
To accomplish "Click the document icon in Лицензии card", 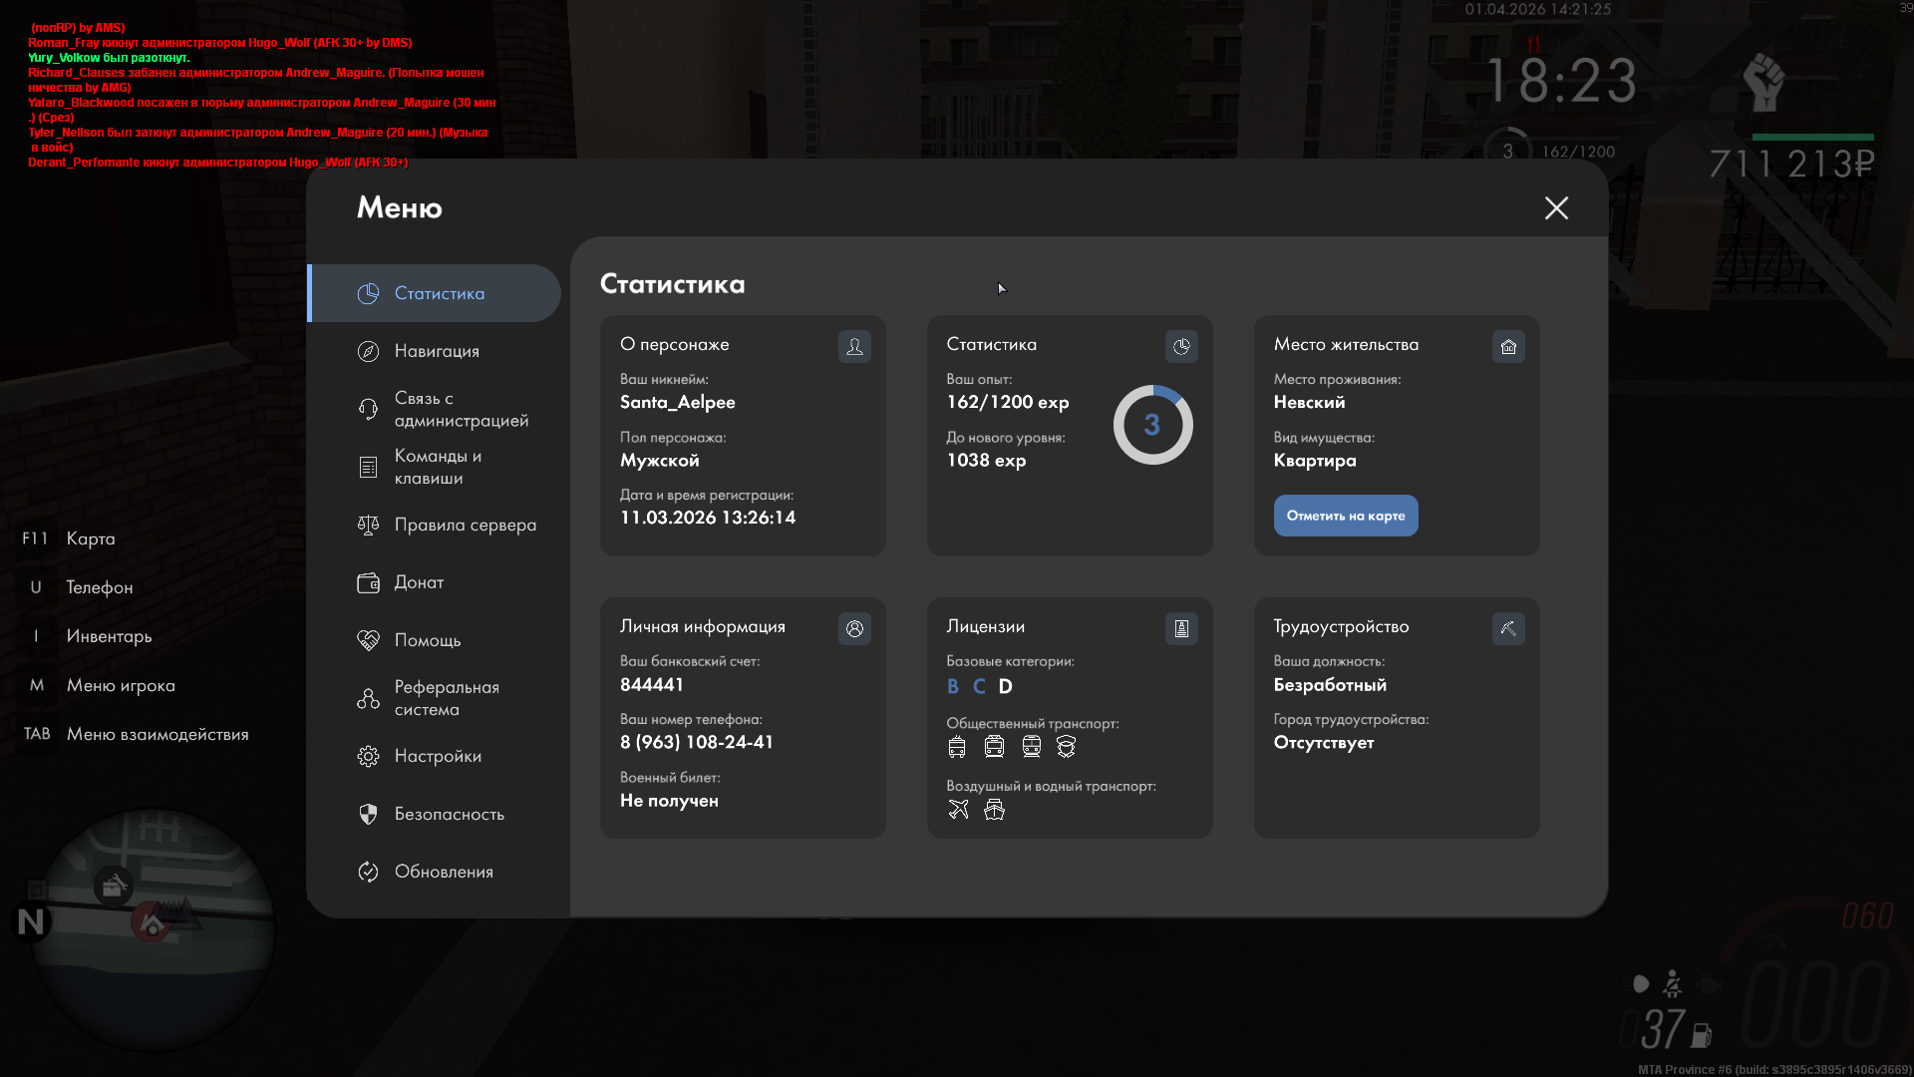I will (1181, 628).
